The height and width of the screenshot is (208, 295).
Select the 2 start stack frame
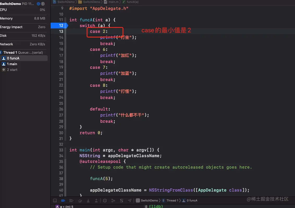(x=24, y=70)
